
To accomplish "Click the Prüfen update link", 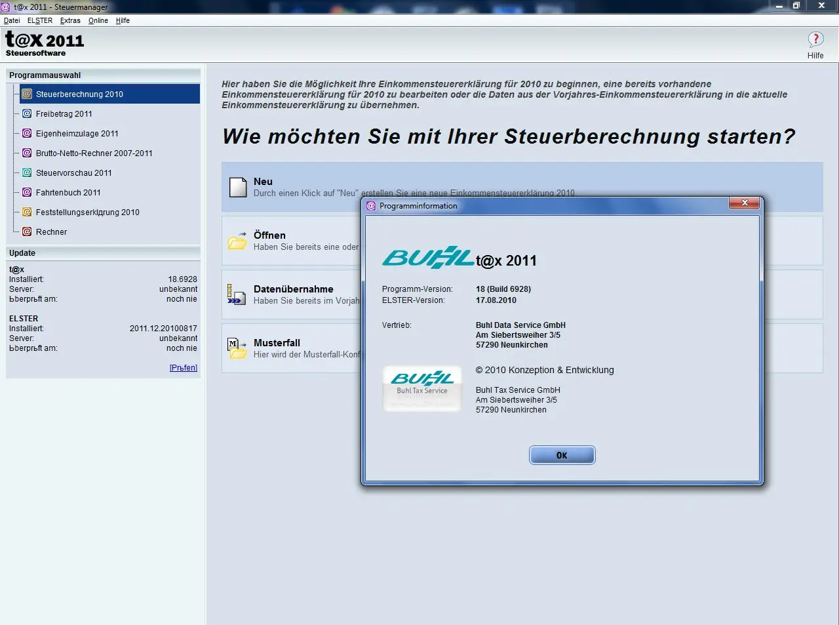I will 184,368.
